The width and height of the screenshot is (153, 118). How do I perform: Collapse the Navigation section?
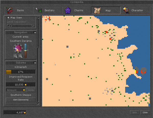click(x=35, y=33)
